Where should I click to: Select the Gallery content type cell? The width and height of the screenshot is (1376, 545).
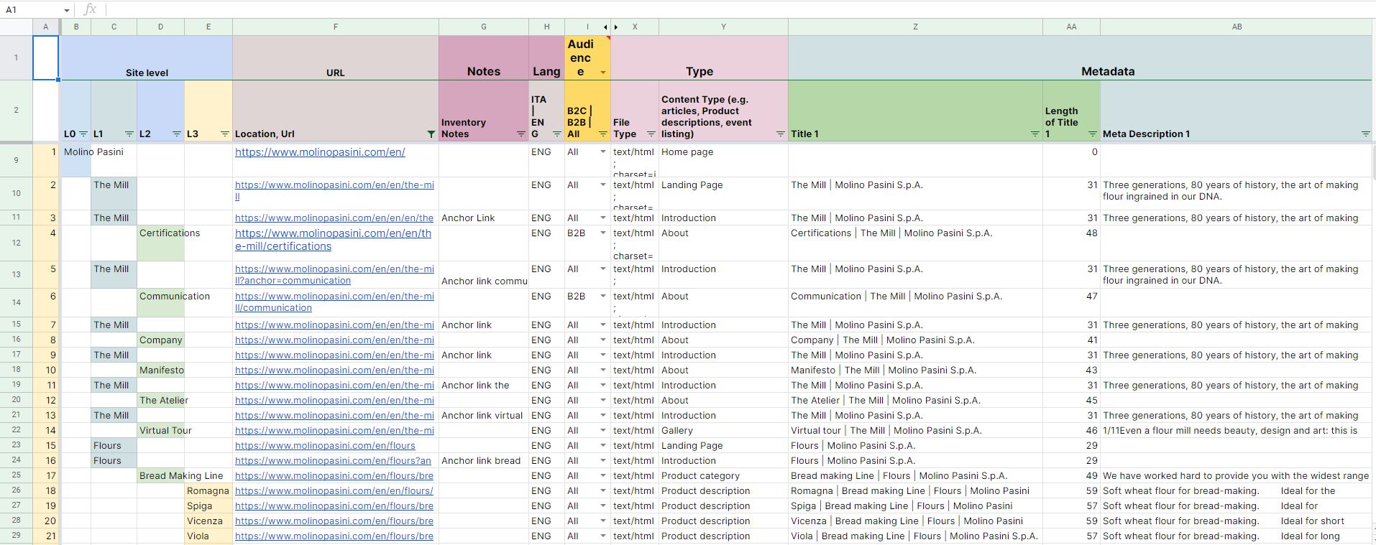[723, 431]
